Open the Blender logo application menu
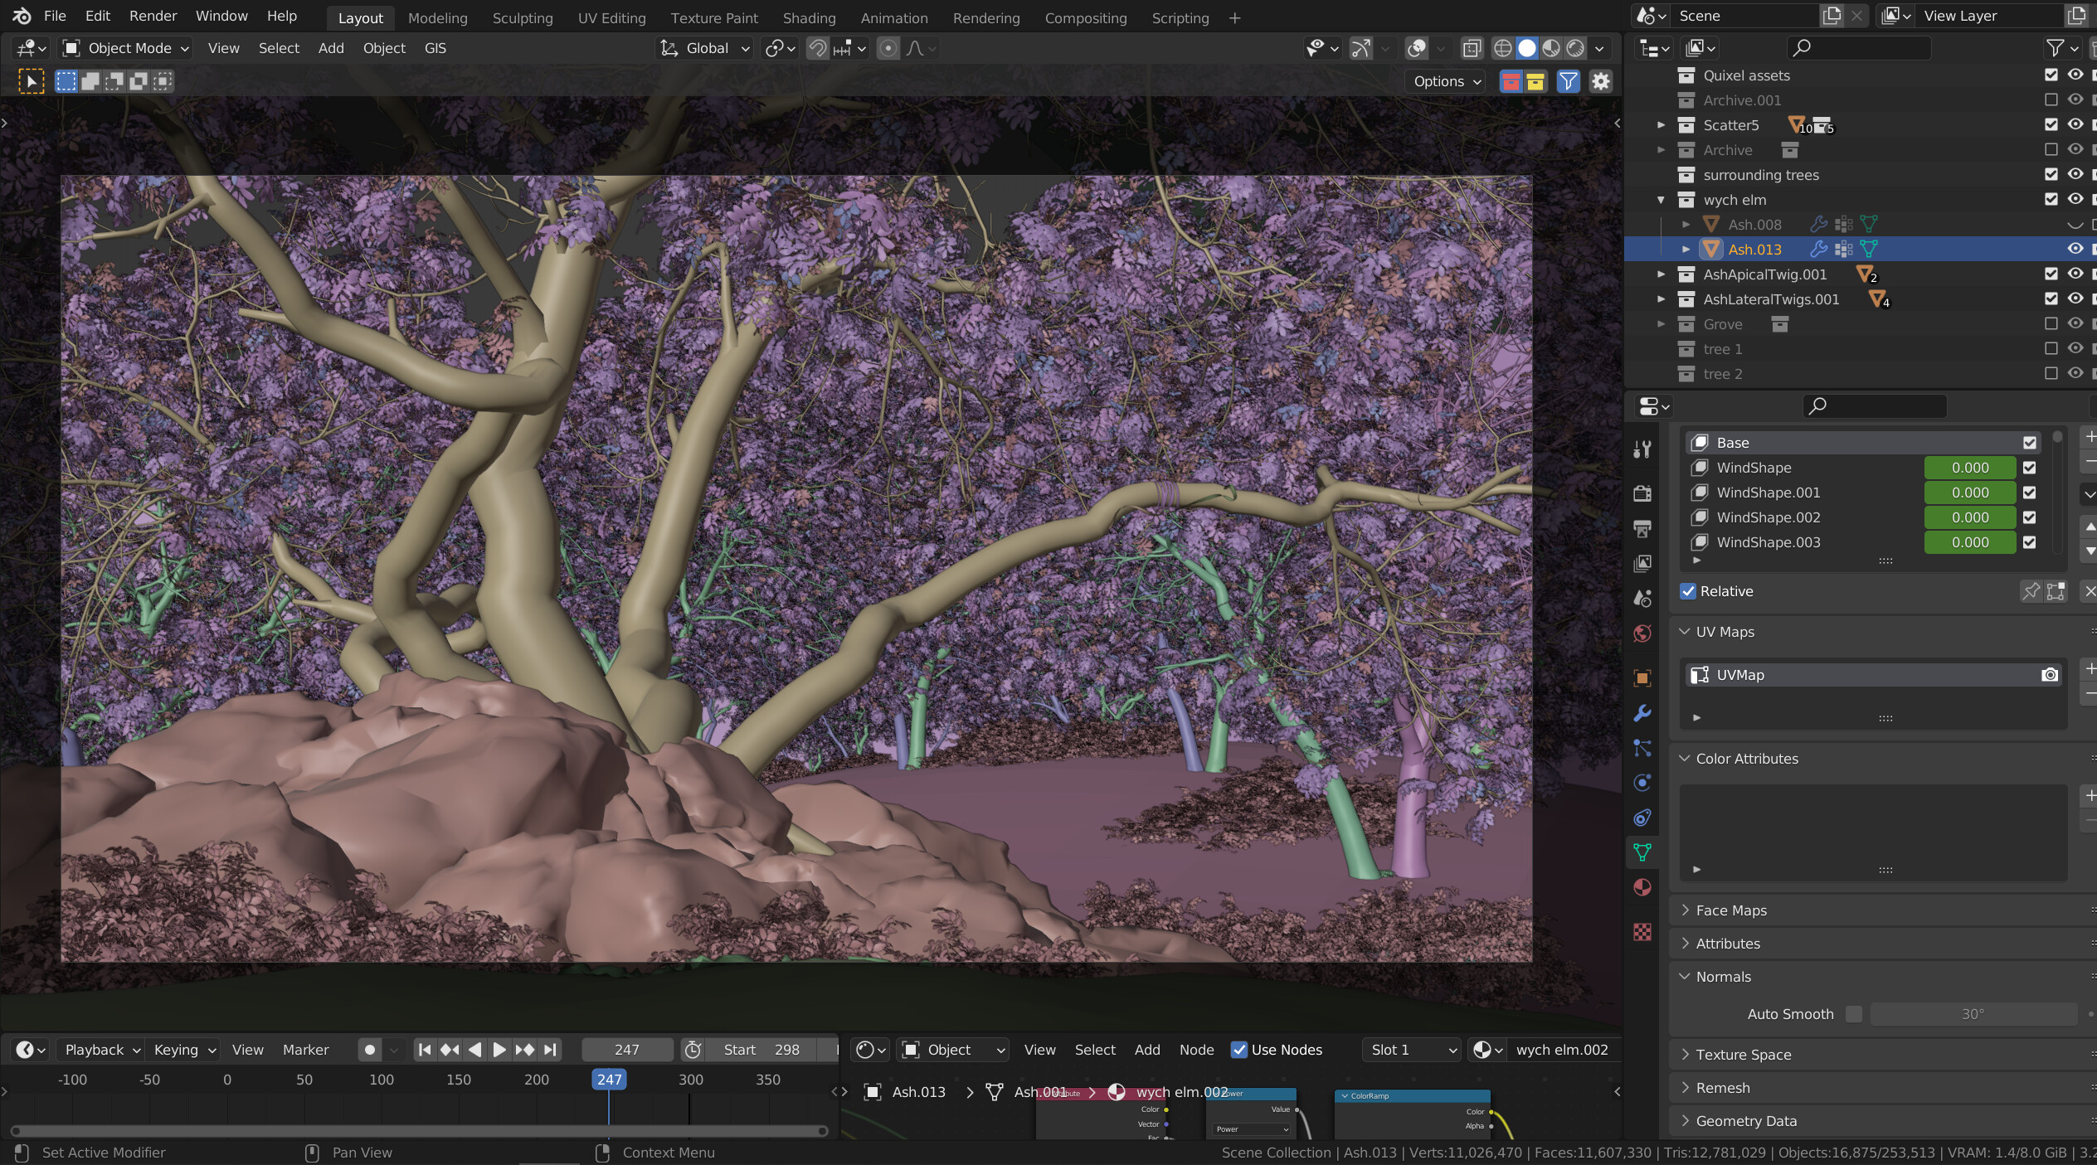Image resolution: width=2097 pixels, height=1165 pixels. [x=22, y=16]
